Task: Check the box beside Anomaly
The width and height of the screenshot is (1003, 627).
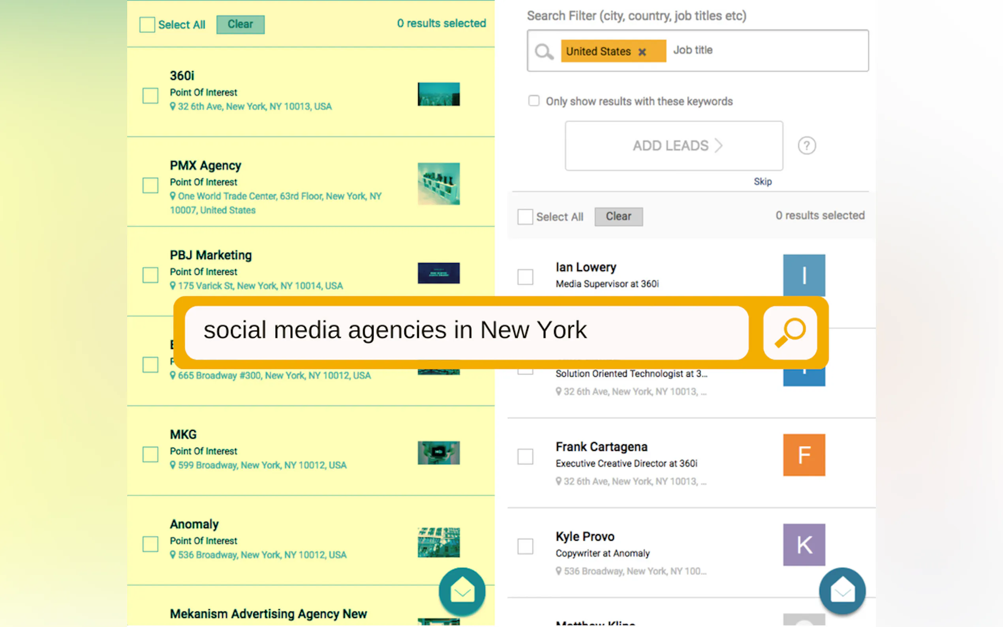Action: [x=150, y=544]
